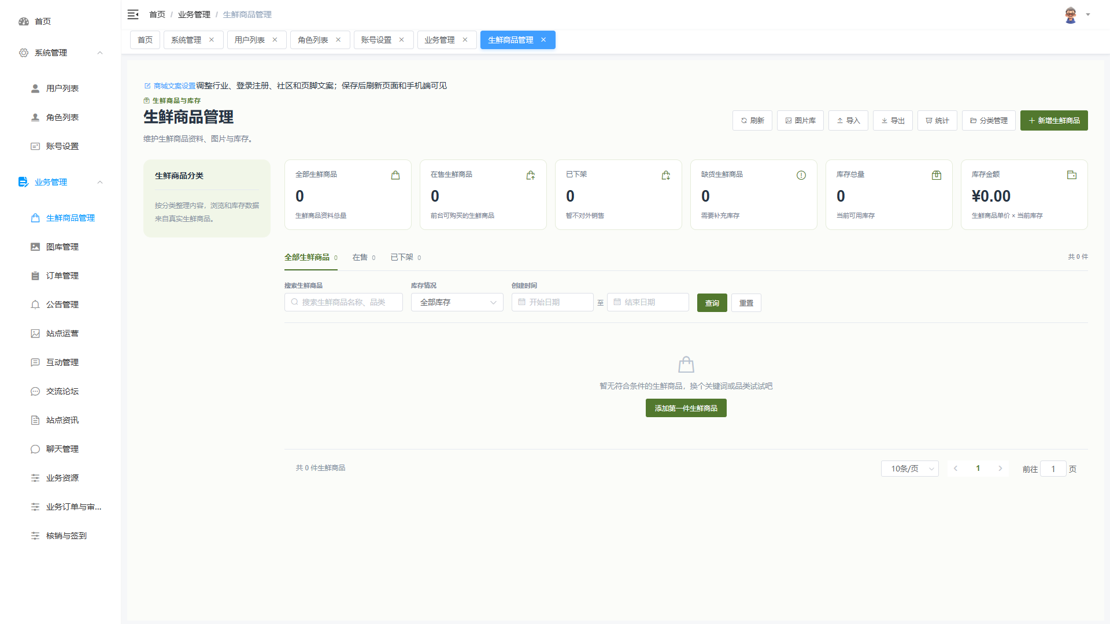The image size is (1110, 624).
Task: Click the 核销与签到 sliders icon
Action: pyautogui.click(x=35, y=536)
